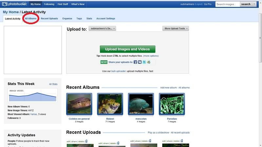Open the My Home menu

pyautogui.click(x=36, y=4)
